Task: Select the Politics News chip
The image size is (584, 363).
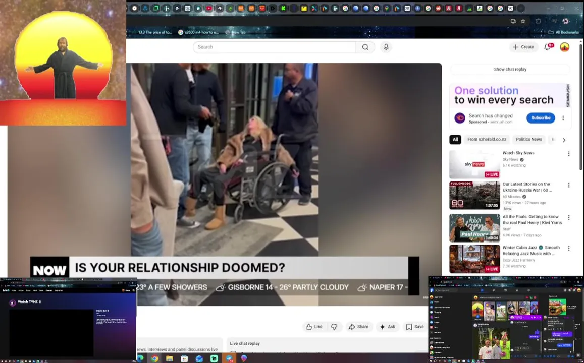Action: tap(528, 140)
